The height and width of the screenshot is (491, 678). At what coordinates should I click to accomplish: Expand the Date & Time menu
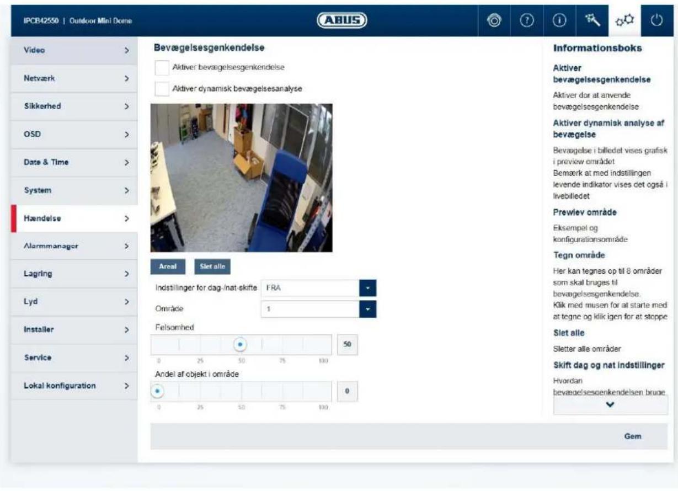point(74,163)
